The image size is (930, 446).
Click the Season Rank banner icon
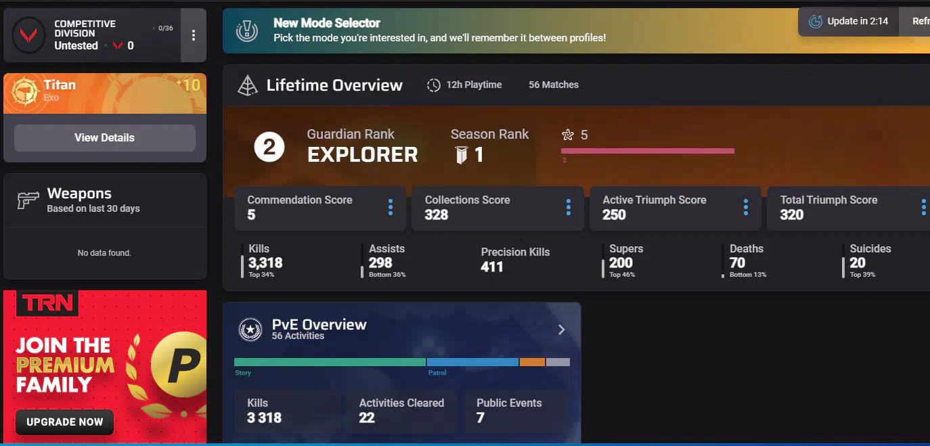pos(461,156)
